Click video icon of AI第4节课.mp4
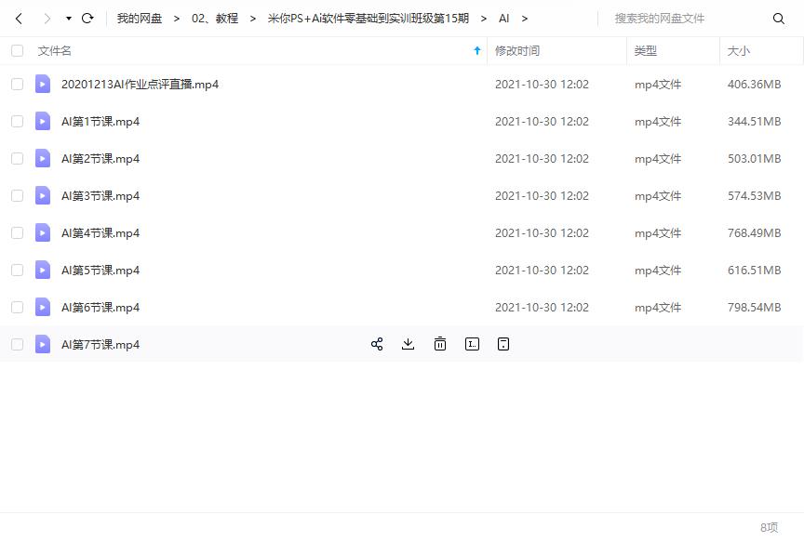 (43, 232)
